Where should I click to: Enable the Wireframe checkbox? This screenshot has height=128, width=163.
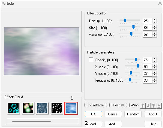87,105
